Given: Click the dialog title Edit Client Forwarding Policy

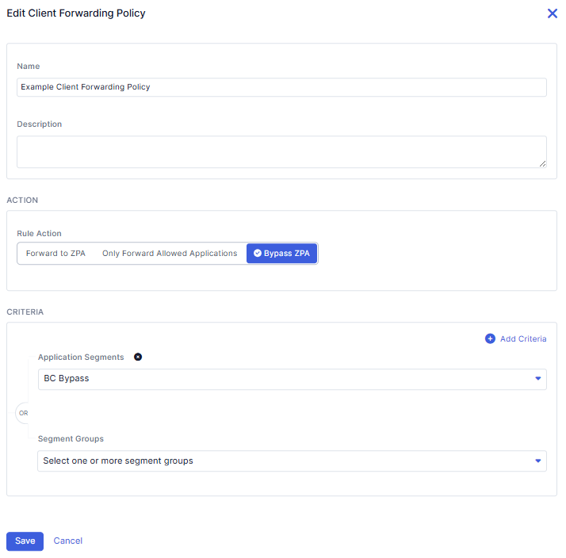Looking at the screenshot, I should [76, 13].
